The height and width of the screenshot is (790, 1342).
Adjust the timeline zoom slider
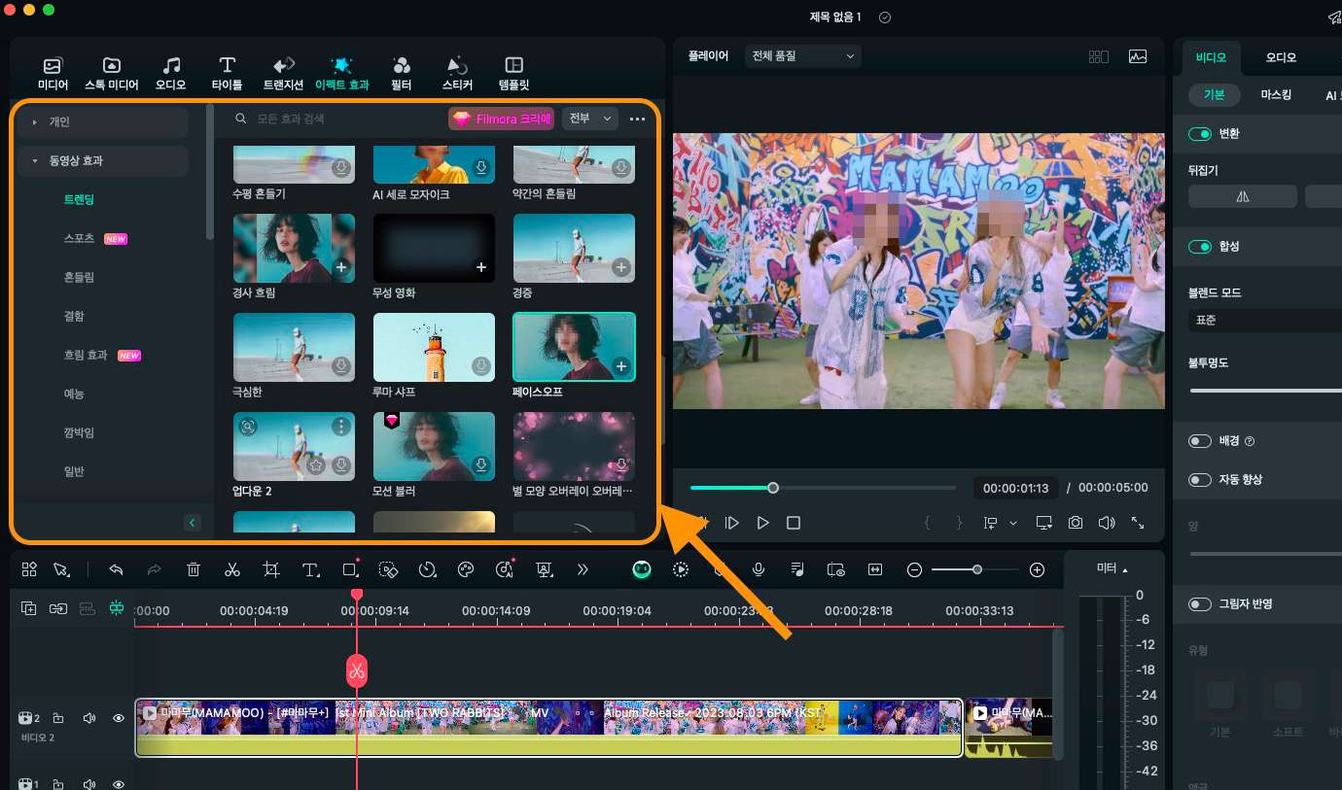pyautogui.click(x=976, y=569)
